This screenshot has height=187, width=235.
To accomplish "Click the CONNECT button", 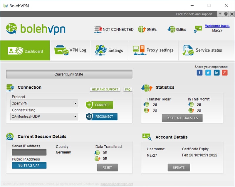I will coord(99,105).
